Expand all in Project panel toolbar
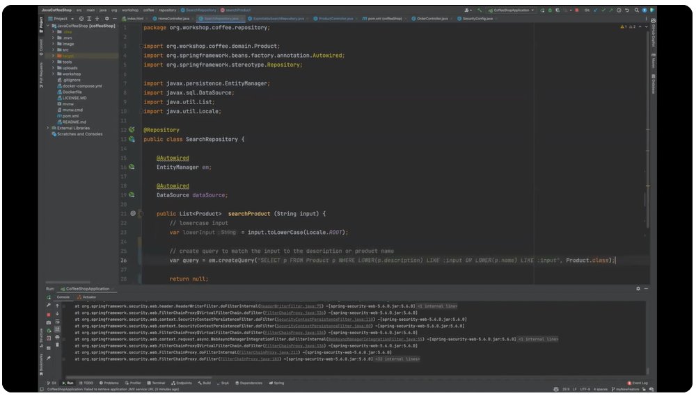The image size is (696, 398). pos(89,19)
